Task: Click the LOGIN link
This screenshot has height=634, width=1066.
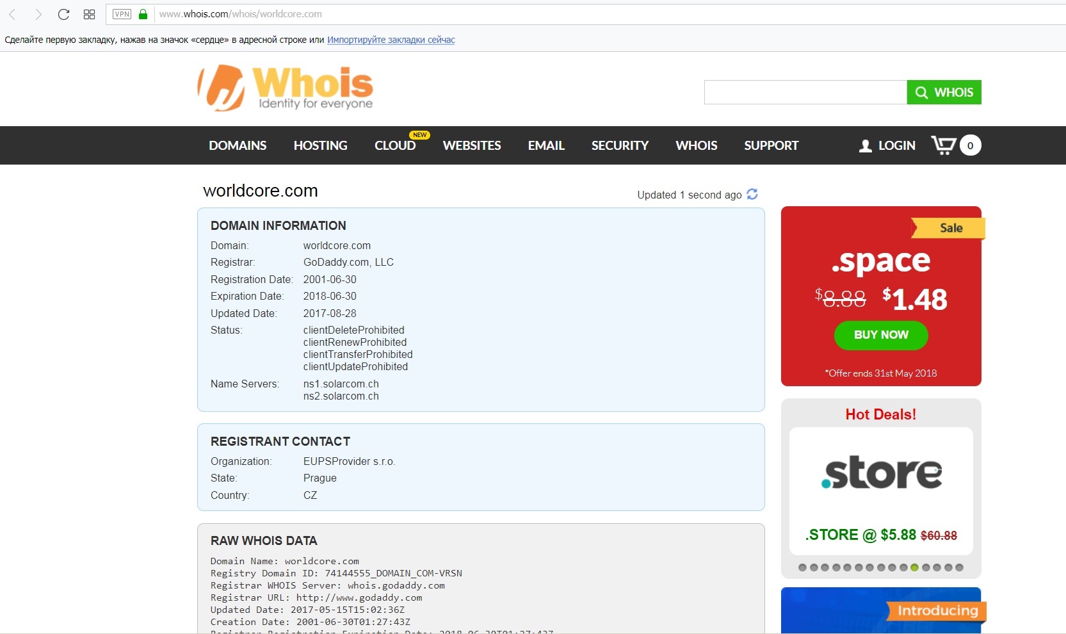Action: tap(887, 145)
